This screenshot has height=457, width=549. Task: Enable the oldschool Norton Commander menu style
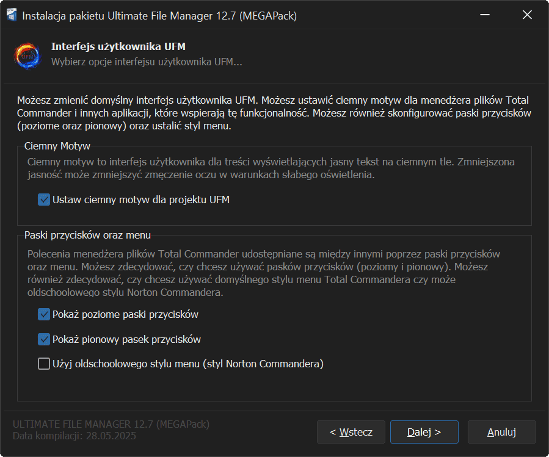coord(44,364)
